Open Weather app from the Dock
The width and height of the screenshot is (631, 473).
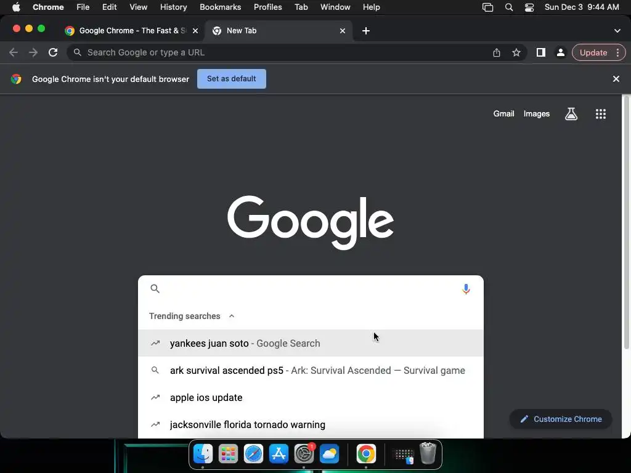(x=330, y=454)
